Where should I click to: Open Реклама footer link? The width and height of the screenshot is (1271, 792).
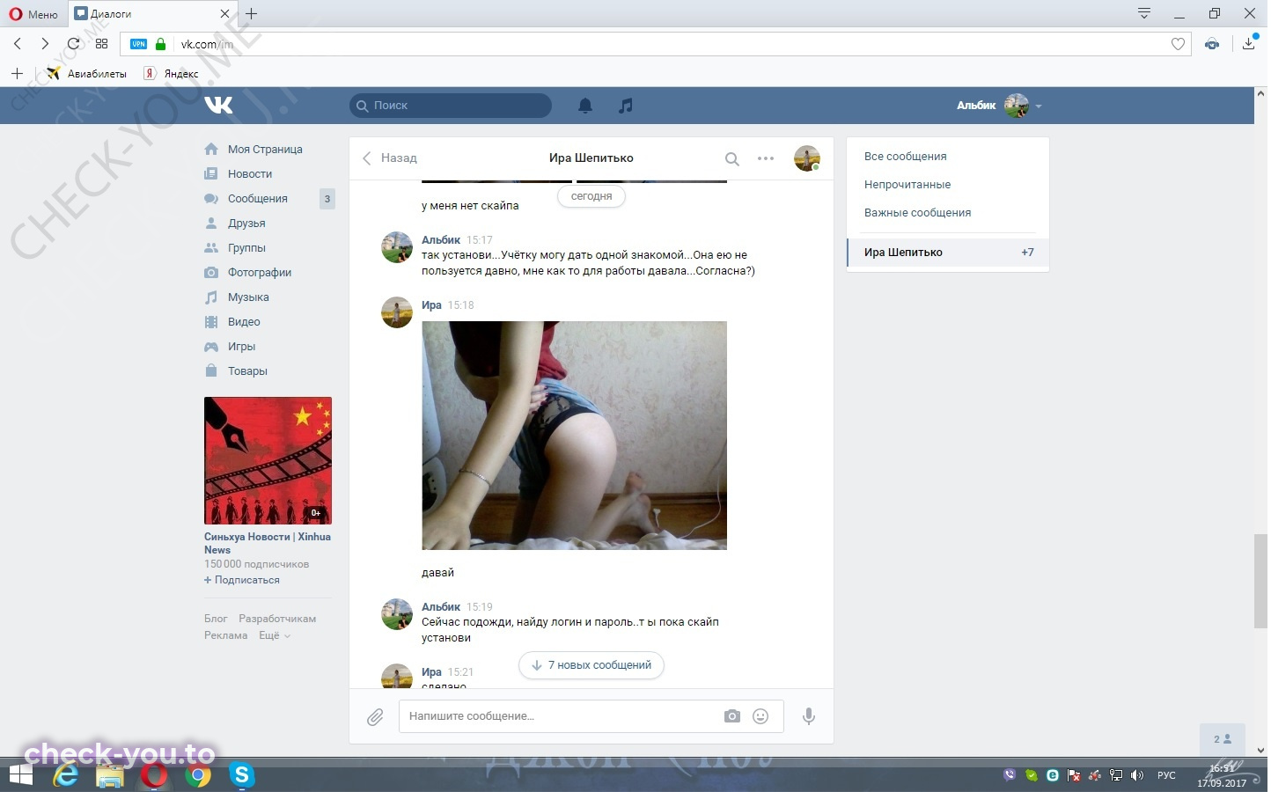225,635
